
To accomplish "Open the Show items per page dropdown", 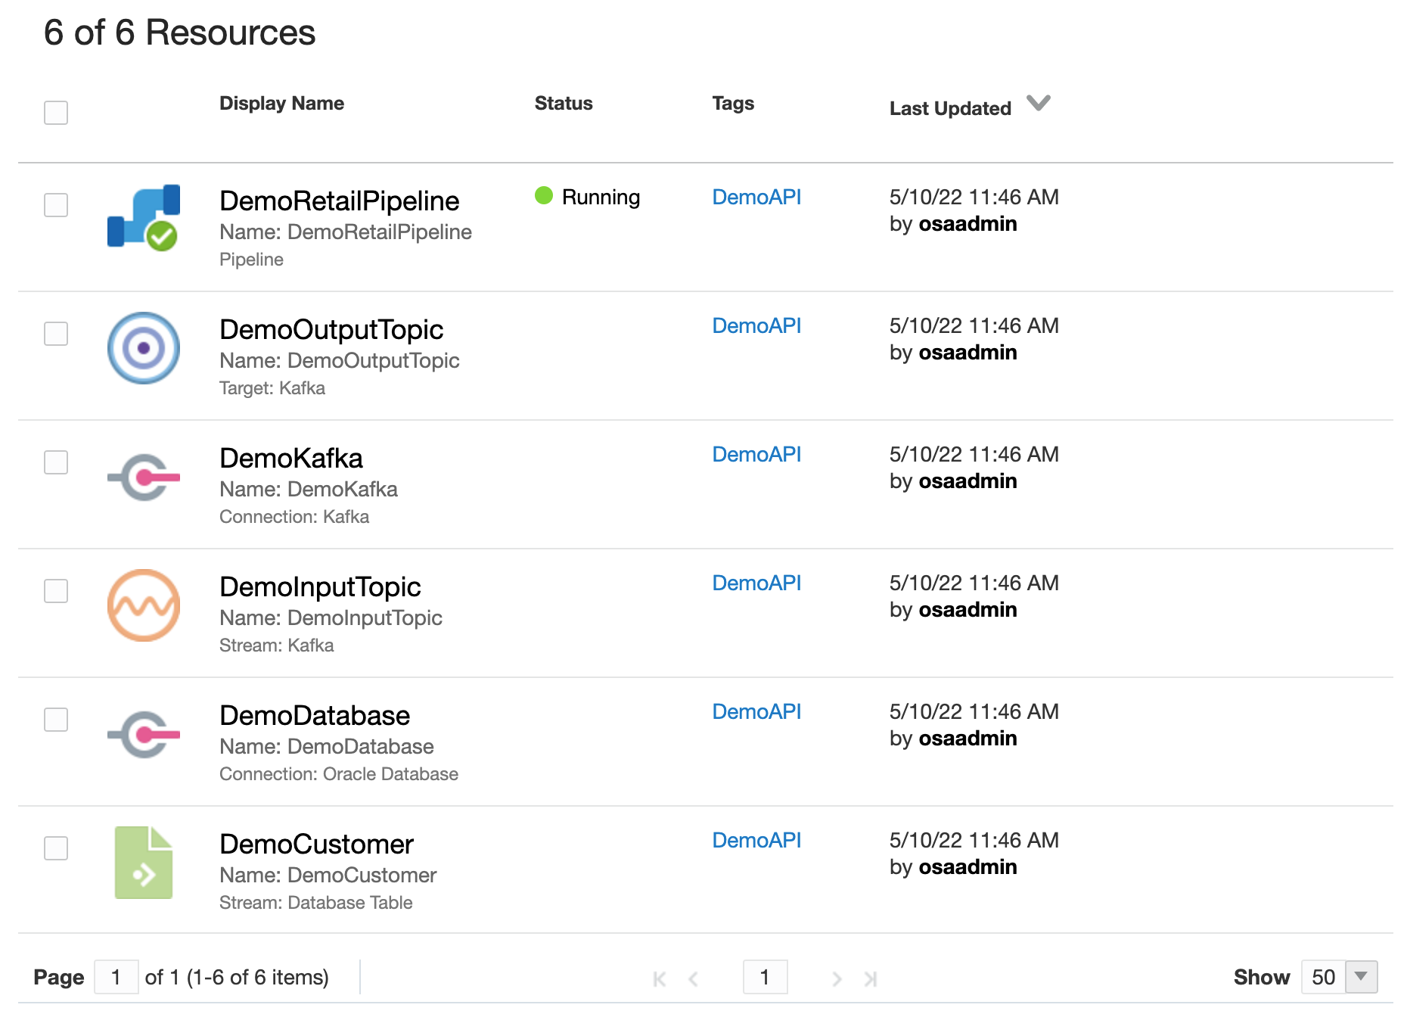I will 1359,977.
